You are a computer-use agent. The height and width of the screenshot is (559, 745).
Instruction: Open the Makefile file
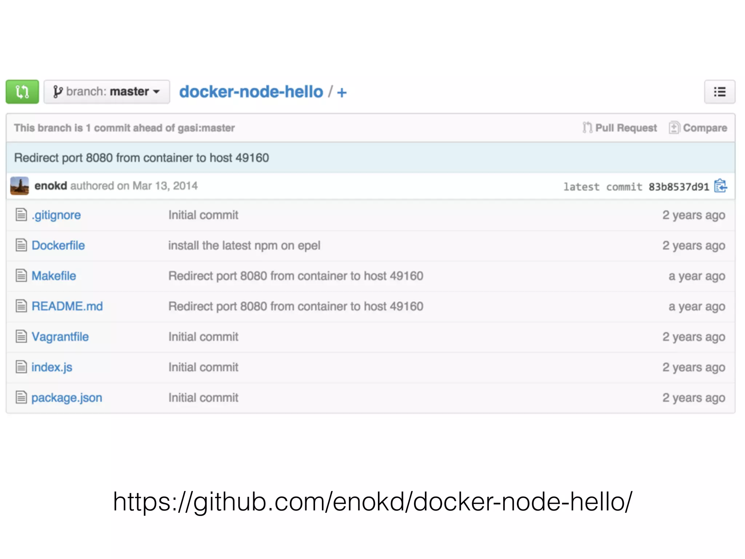point(54,276)
